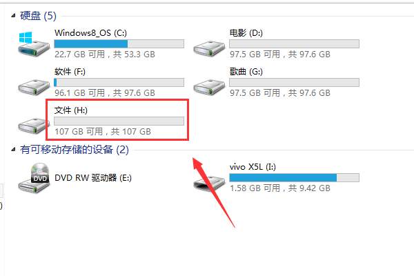The height and width of the screenshot is (276, 414).
Task: Select the Windows8_OS (C:) drive icon
Action: point(34,44)
